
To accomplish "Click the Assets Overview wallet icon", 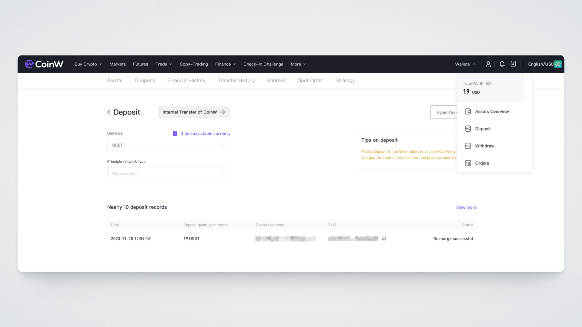I will (x=468, y=111).
